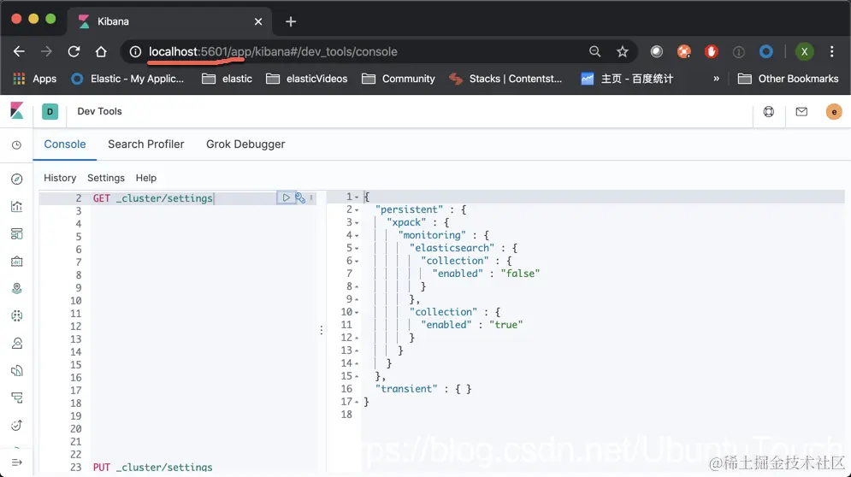
Task: Open a new browser tab
Action: pyautogui.click(x=291, y=21)
